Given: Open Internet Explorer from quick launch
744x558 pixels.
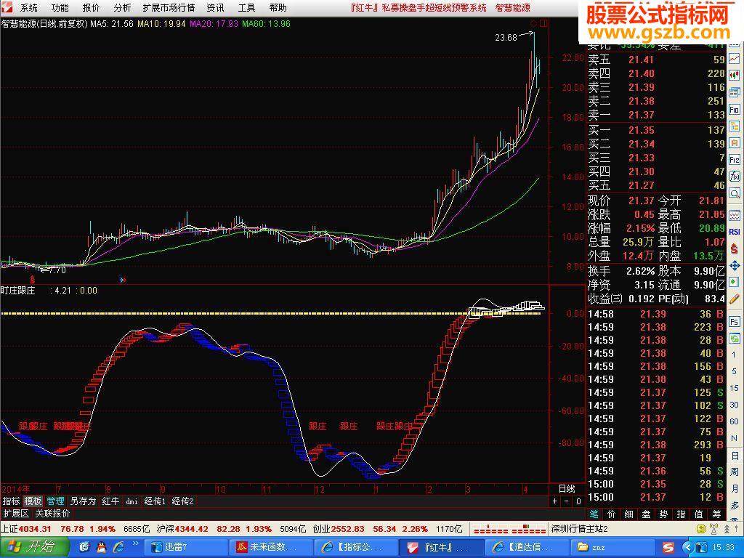Looking at the screenshot, I should 118,548.
